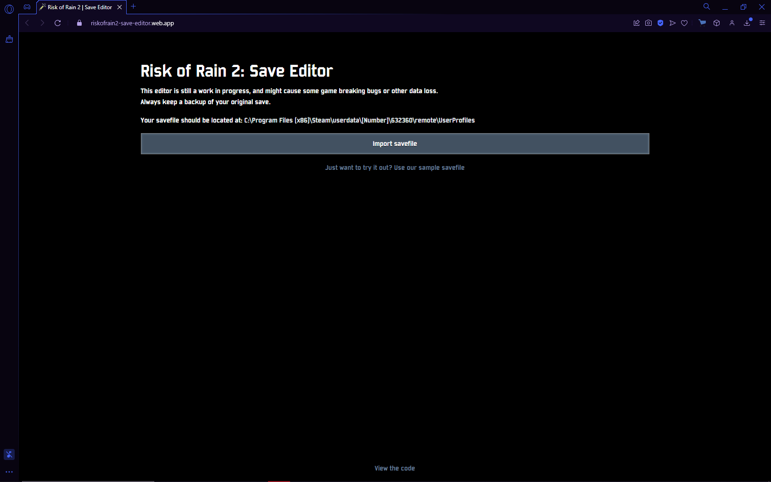Screen dimensions: 771x482
Task: Minimize the browser window
Action: click(725, 7)
